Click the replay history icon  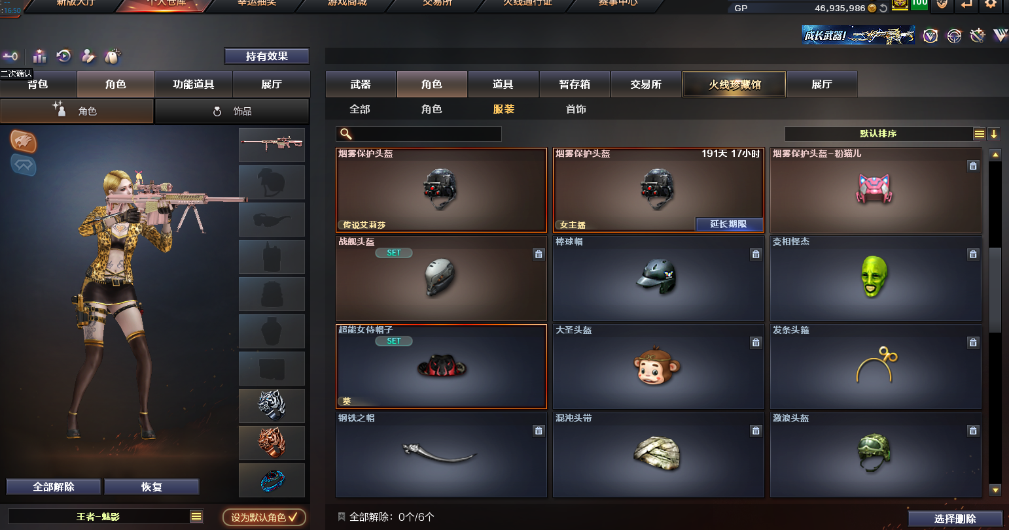[x=63, y=56]
